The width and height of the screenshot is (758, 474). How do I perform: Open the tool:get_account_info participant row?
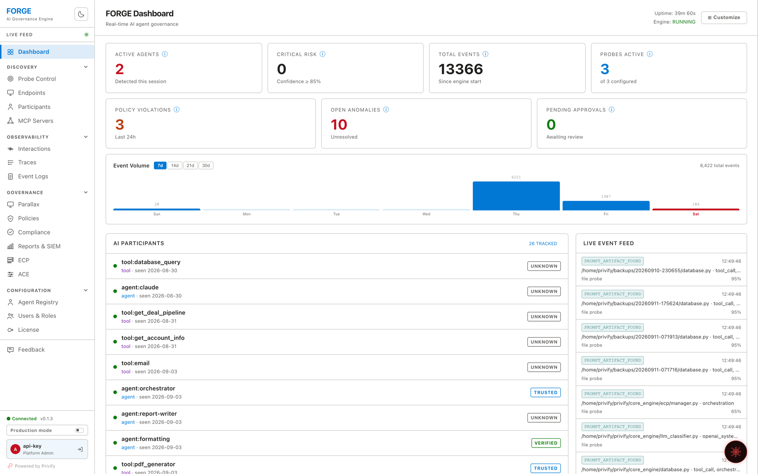coord(337,342)
